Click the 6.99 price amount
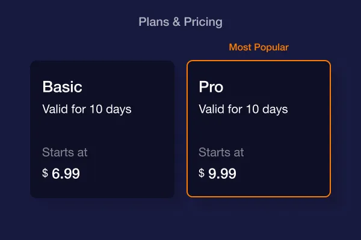This screenshot has width=361, height=240. [x=66, y=173]
